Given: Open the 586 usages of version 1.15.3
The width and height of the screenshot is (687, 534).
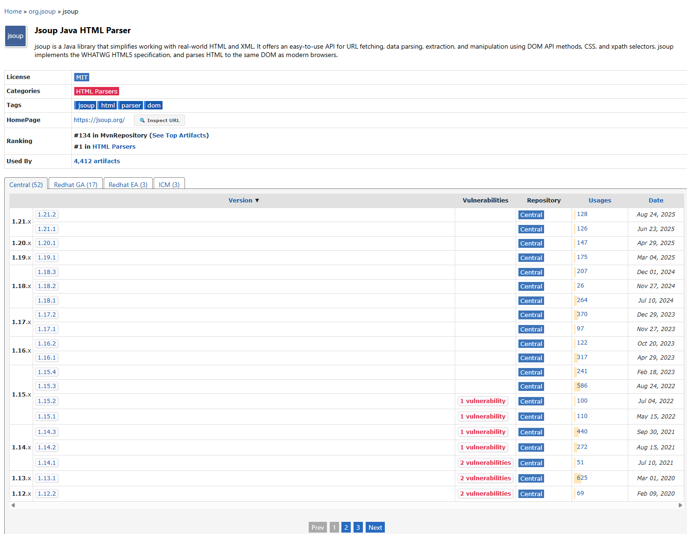Looking at the screenshot, I should tap(582, 386).
